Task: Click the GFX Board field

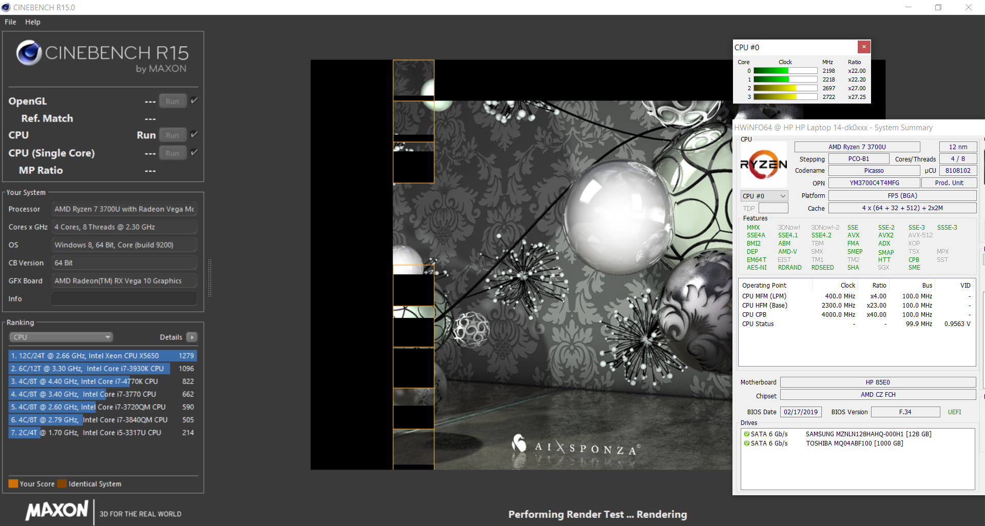Action: [x=124, y=281]
